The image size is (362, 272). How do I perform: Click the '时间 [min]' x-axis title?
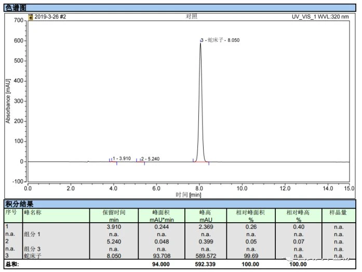(x=189, y=195)
